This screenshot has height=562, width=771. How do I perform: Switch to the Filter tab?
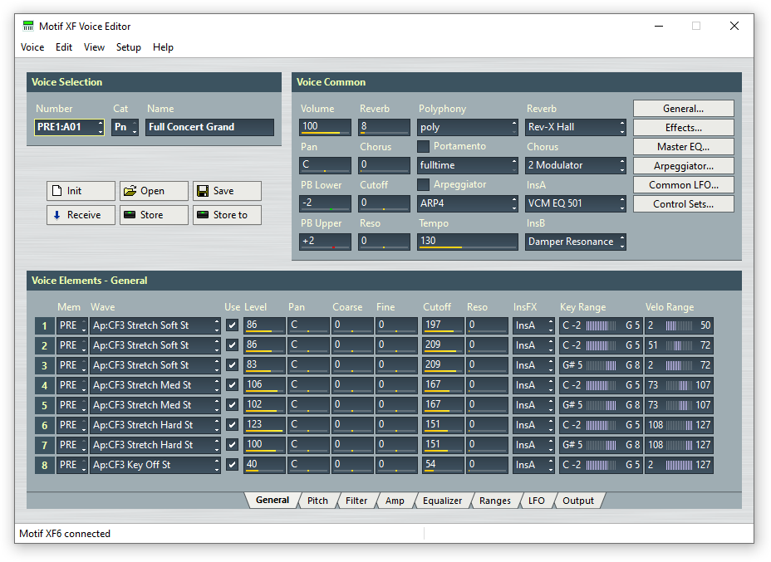pyautogui.click(x=356, y=501)
